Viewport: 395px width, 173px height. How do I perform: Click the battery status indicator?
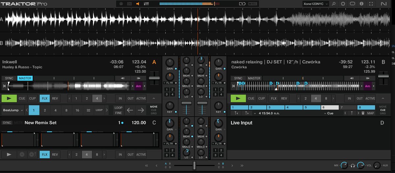[x=243, y=4]
